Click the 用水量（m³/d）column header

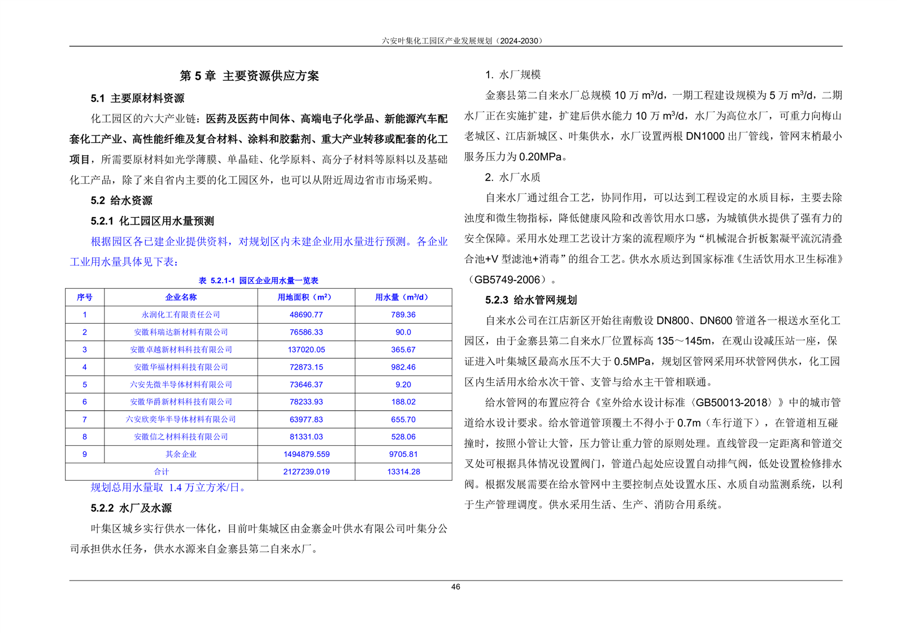[403, 297]
